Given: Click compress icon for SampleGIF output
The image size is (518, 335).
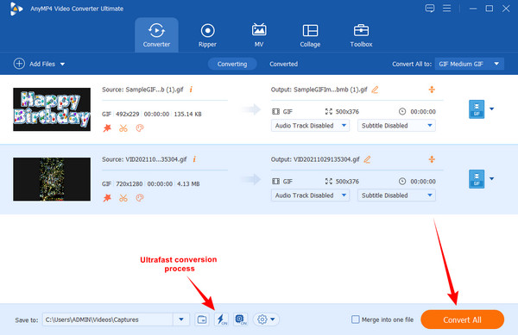Looking at the screenshot, I should 432,90.
